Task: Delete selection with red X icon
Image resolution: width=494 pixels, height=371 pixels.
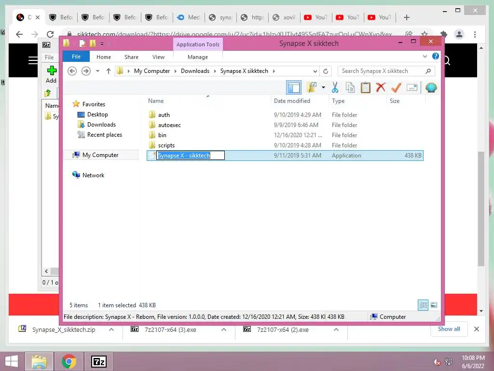Action: (x=381, y=87)
